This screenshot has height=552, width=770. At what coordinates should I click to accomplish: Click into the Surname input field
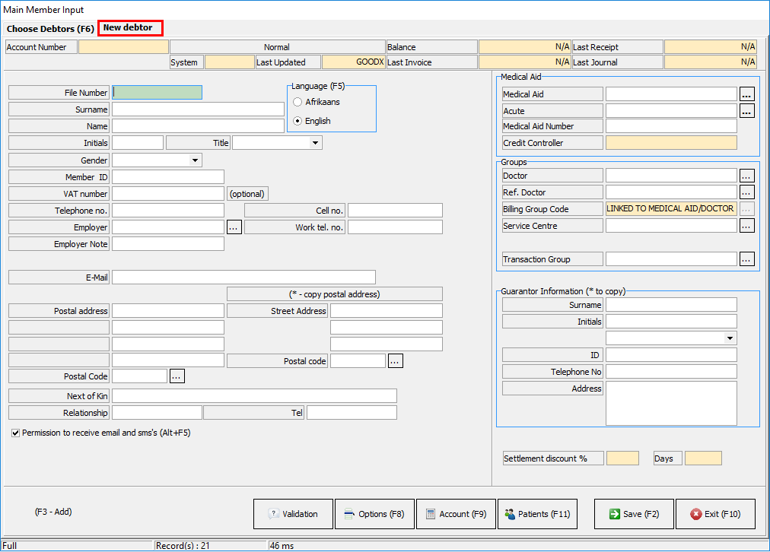click(x=198, y=109)
